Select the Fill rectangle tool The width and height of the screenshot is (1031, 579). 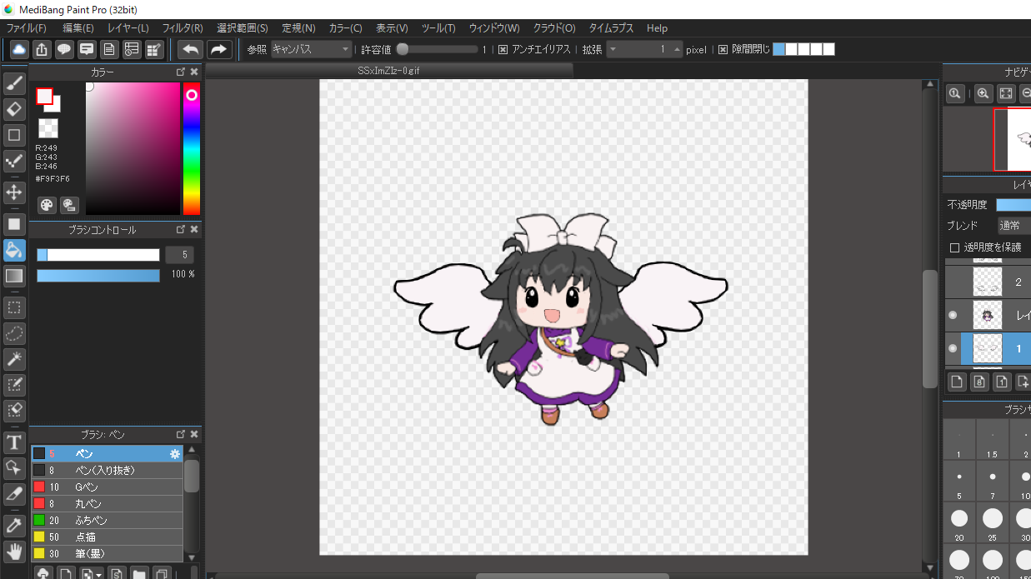[x=14, y=224]
